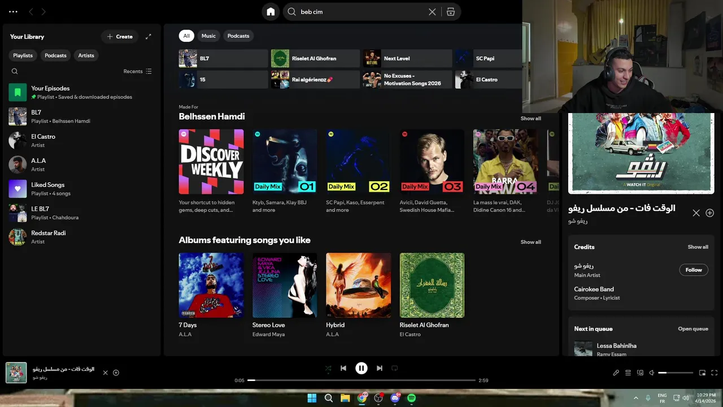This screenshot has height=407, width=723.
Task: Open the Riselet Al Ghofran album card
Action: pos(432,295)
